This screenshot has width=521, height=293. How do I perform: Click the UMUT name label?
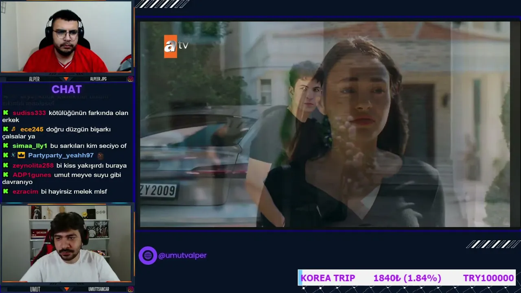(35, 289)
